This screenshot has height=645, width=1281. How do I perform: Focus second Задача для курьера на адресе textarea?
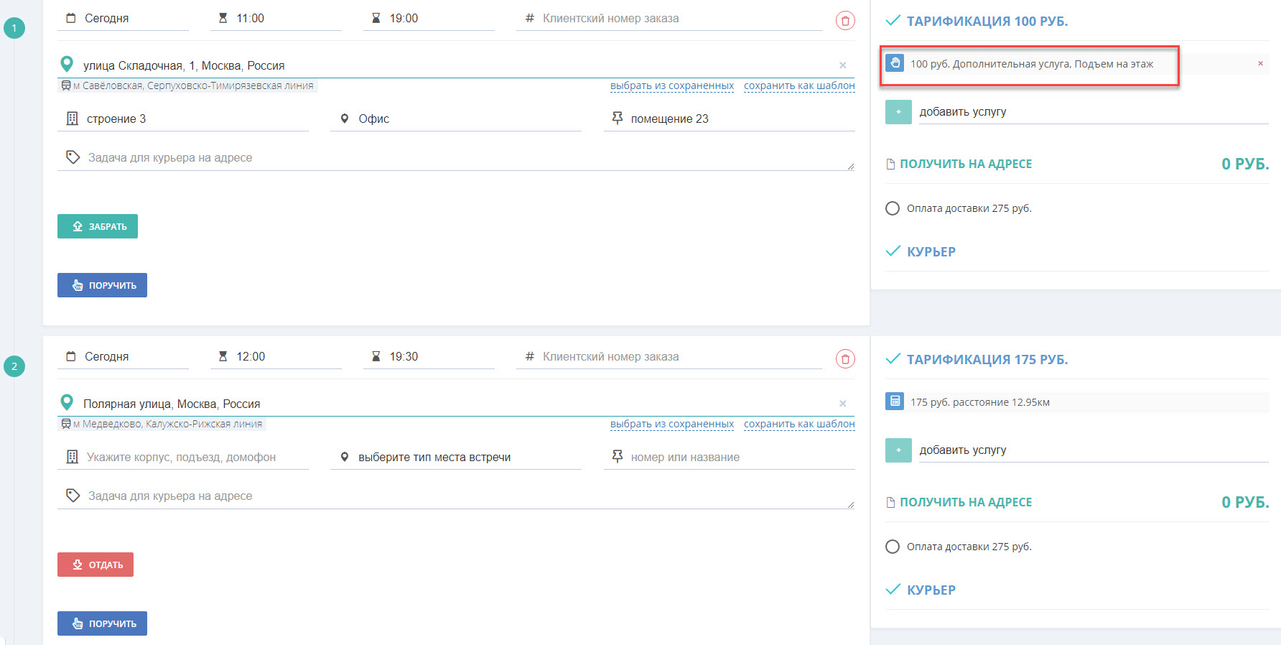click(x=456, y=496)
